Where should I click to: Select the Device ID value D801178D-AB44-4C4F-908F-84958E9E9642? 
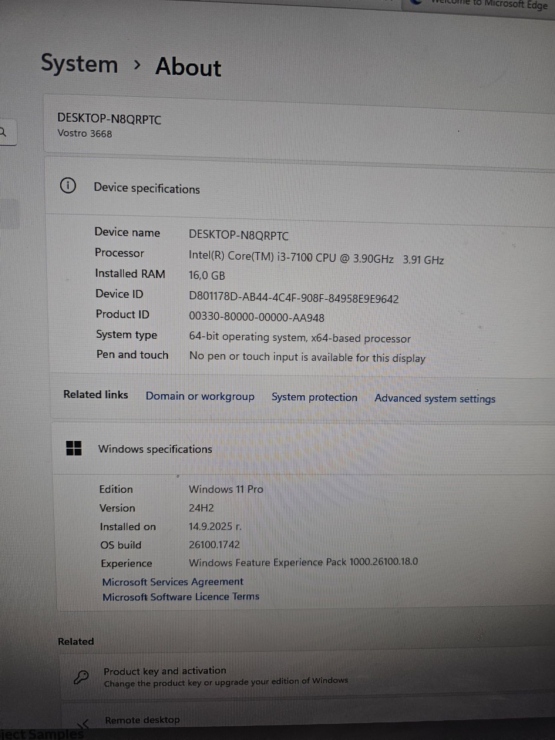pyautogui.click(x=294, y=297)
